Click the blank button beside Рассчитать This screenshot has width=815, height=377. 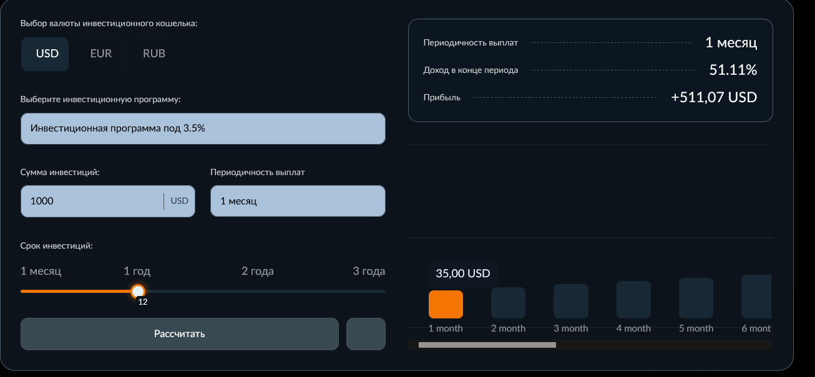pos(366,334)
